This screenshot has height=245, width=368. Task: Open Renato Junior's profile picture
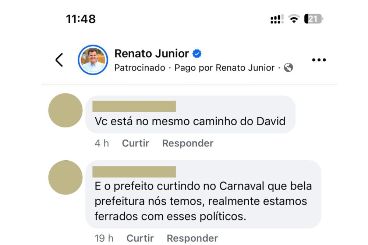93,60
